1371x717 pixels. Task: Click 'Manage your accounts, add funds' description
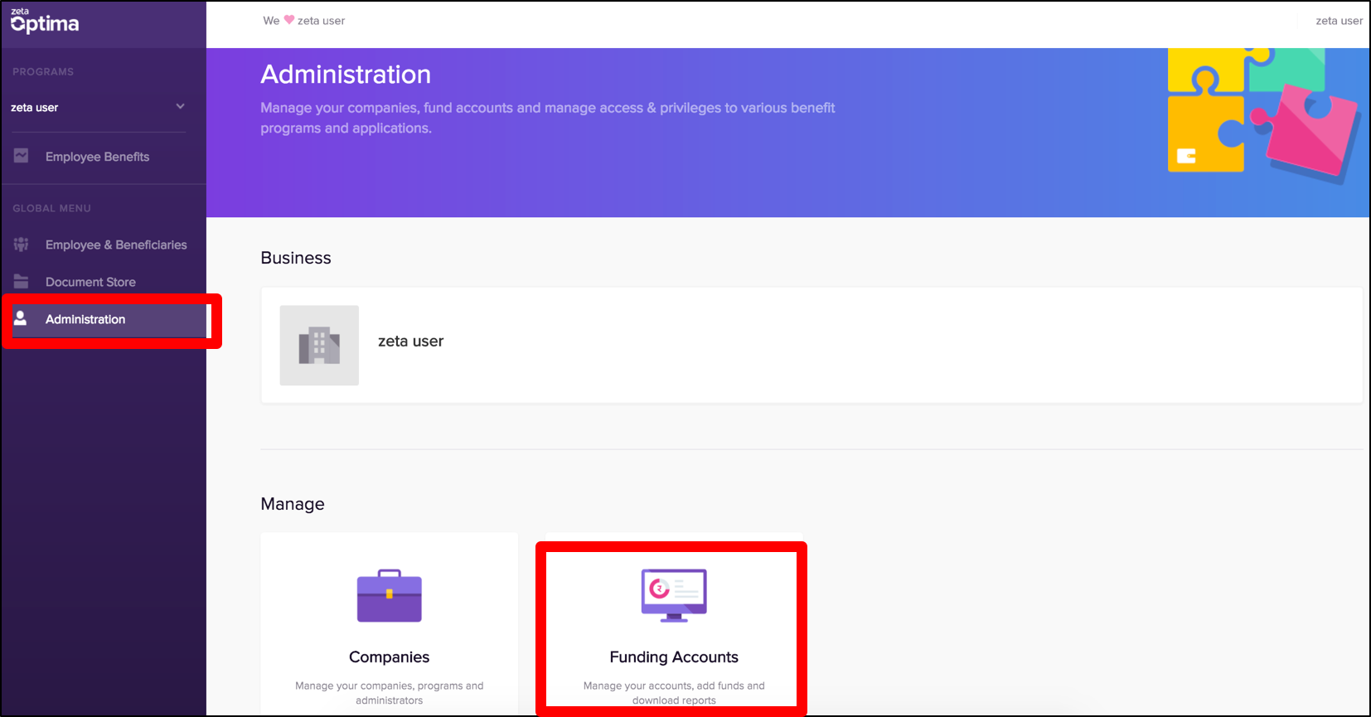click(x=674, y=693)
